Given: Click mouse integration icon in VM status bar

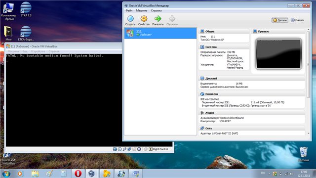Looking at the screenshot, I should pos(146,149).
